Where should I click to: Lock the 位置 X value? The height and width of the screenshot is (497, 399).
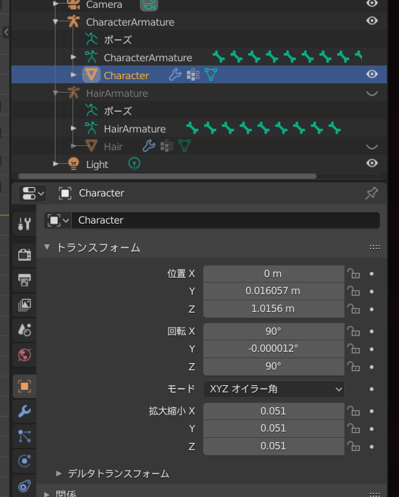coord(353,273)
